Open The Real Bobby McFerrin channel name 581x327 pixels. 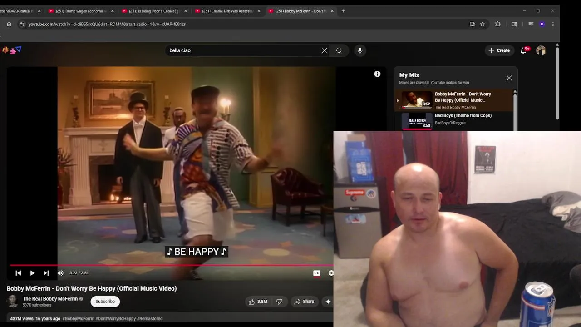point(50,299)
